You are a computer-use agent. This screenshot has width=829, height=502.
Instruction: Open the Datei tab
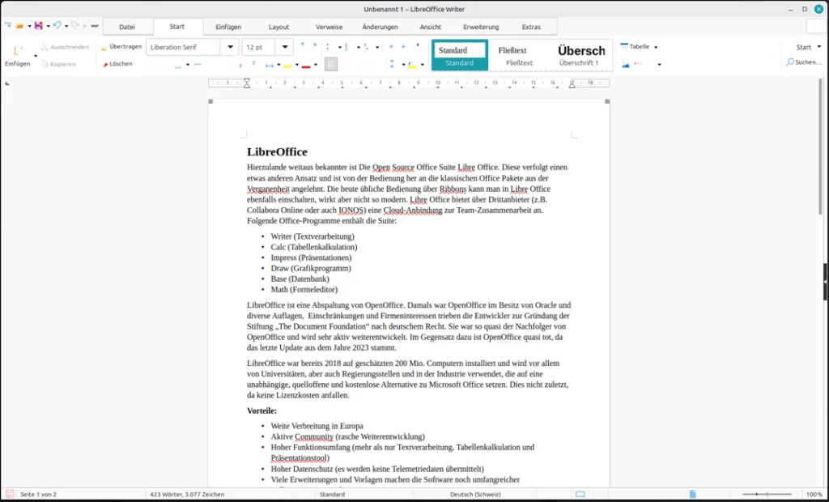(x=127, y=27)
